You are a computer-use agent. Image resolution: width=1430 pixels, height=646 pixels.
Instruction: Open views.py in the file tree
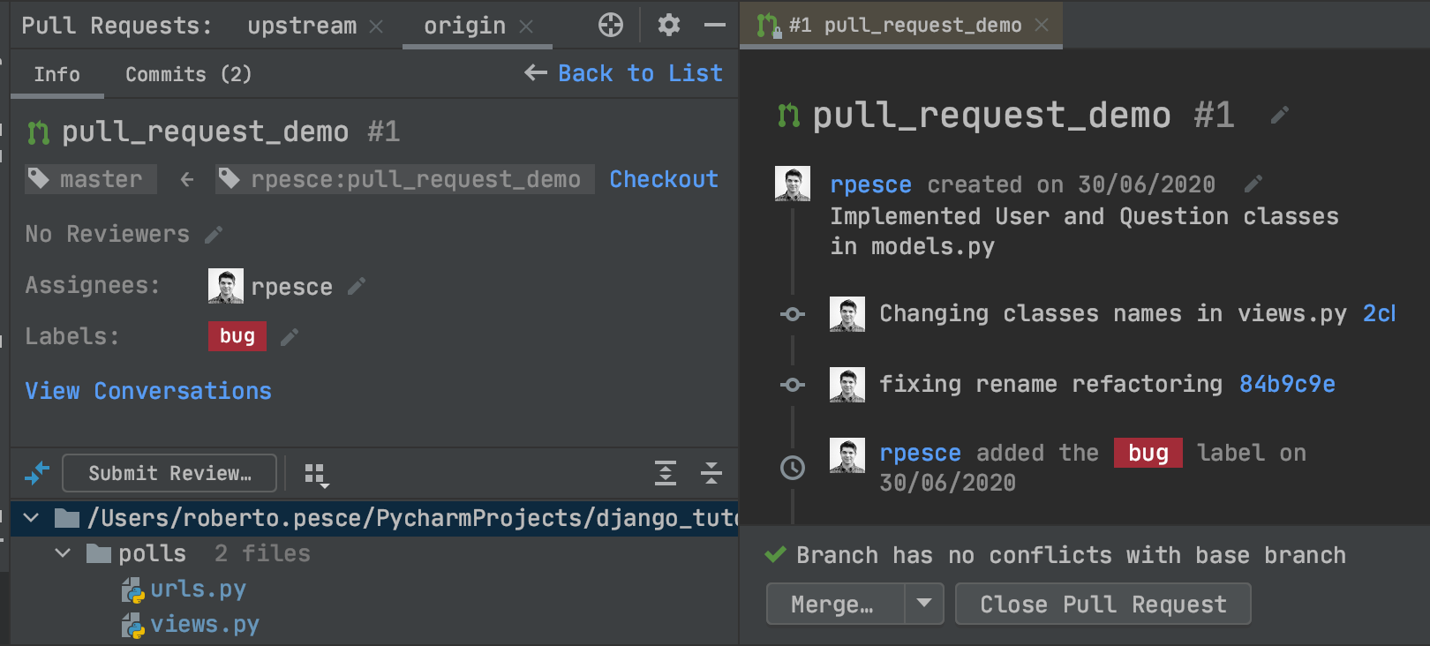(204, 625)
